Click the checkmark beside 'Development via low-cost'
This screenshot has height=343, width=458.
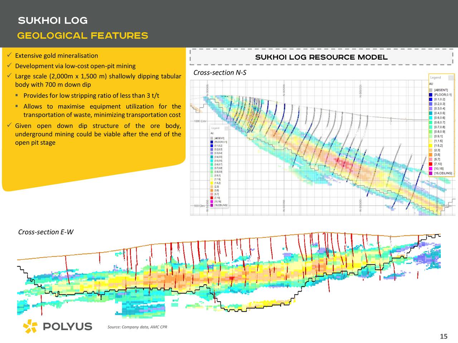(x=9, y=66)
